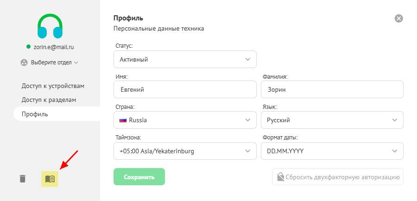The height and width of the screenshot is (201, 417).
Task: Open the highlighted book log icon
Action: pyautogui.click(x=50, y=178)
